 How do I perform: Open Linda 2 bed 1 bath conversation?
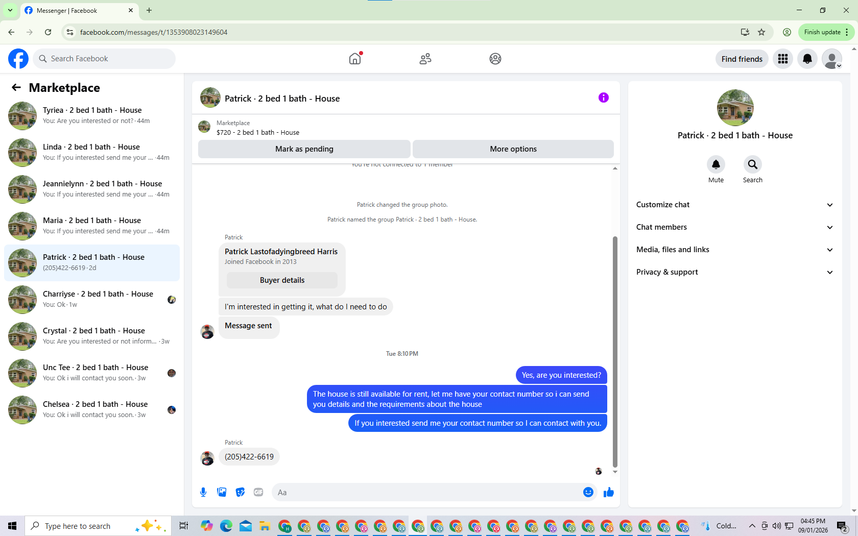(x=92, y=153)
